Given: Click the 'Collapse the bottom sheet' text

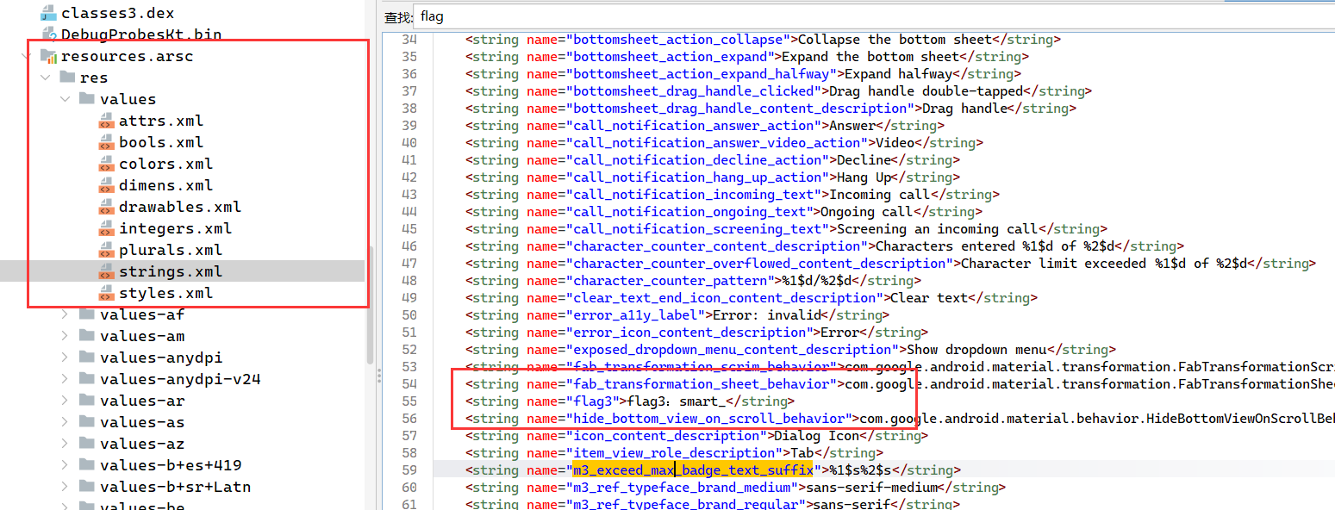Looking at the screenshot, I should pos(895,40).
